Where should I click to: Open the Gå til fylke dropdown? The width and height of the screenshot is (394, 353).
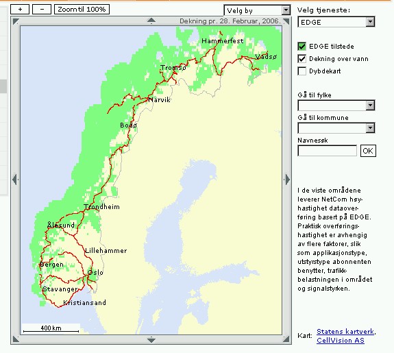coord(336,106)
